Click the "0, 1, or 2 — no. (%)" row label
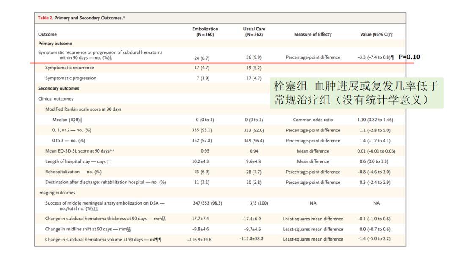Screen dimensions: 457x257 (72, 130)
